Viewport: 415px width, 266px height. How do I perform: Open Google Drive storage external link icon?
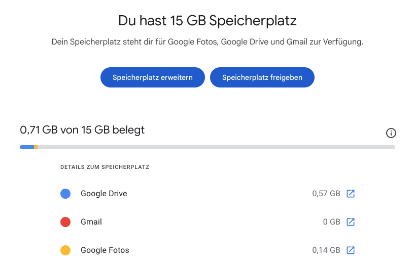pos(351,194)
